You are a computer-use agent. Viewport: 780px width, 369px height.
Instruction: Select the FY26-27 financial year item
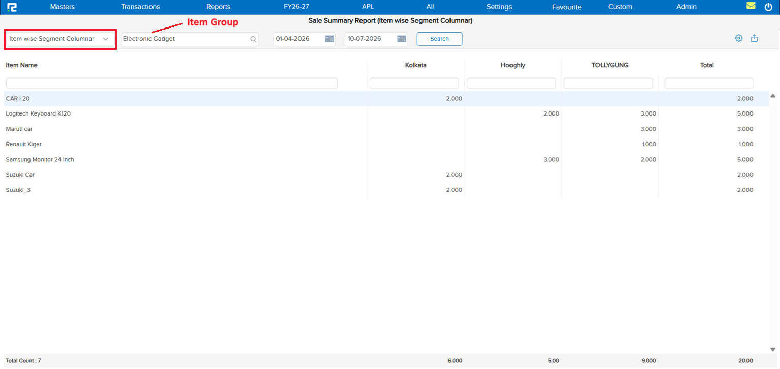296,7
